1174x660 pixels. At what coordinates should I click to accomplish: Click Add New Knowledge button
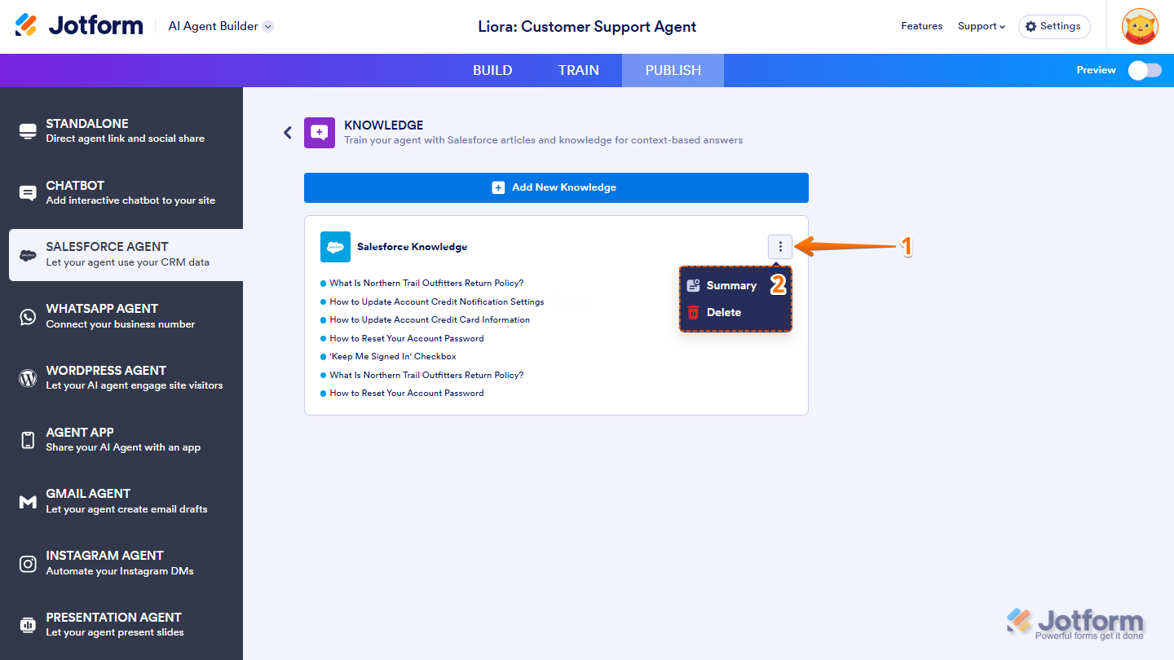(556, 187)
